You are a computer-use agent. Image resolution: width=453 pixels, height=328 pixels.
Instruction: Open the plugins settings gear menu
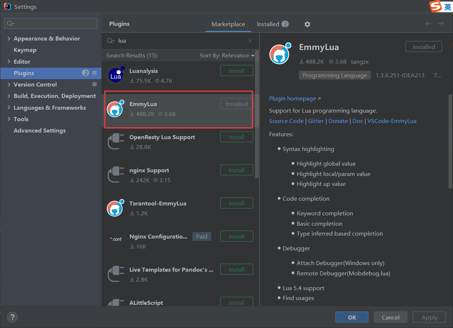pyautogui.click(x=307, y=24)
